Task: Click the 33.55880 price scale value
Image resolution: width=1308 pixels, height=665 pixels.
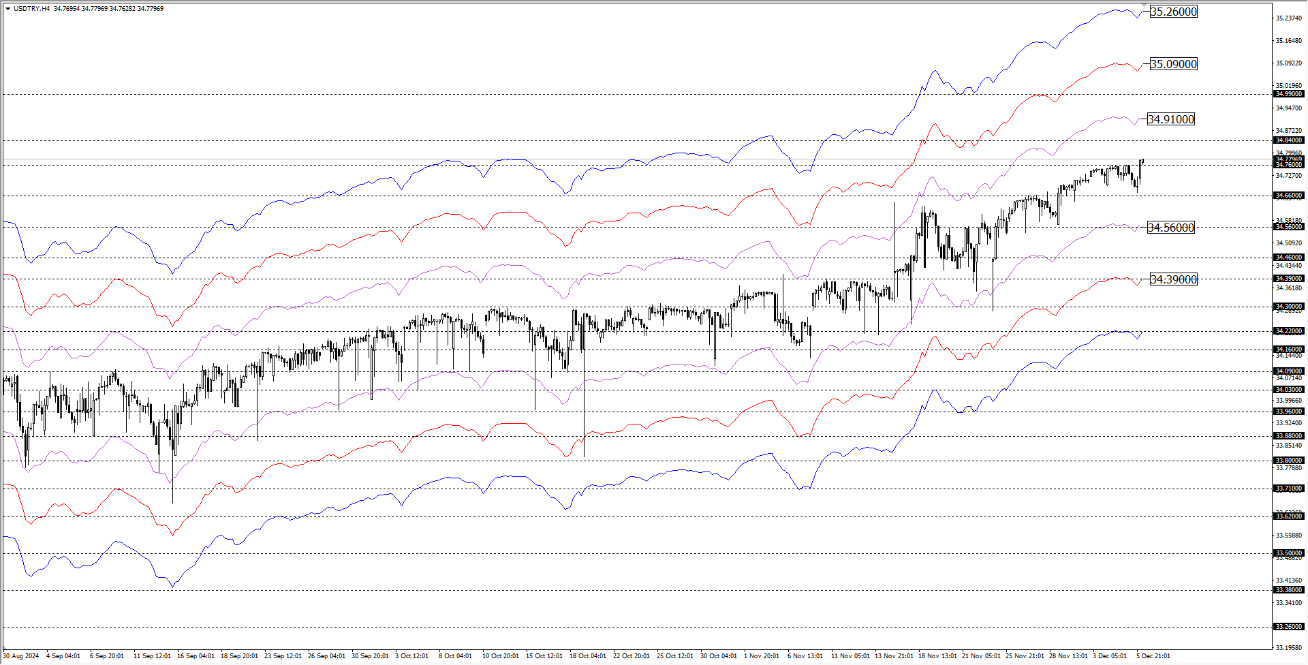Action: (x=1289, y=536)
